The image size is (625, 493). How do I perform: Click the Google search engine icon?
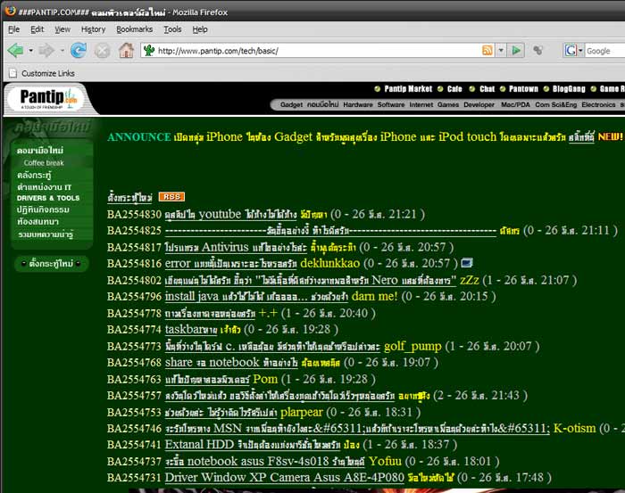click(571, 51)
